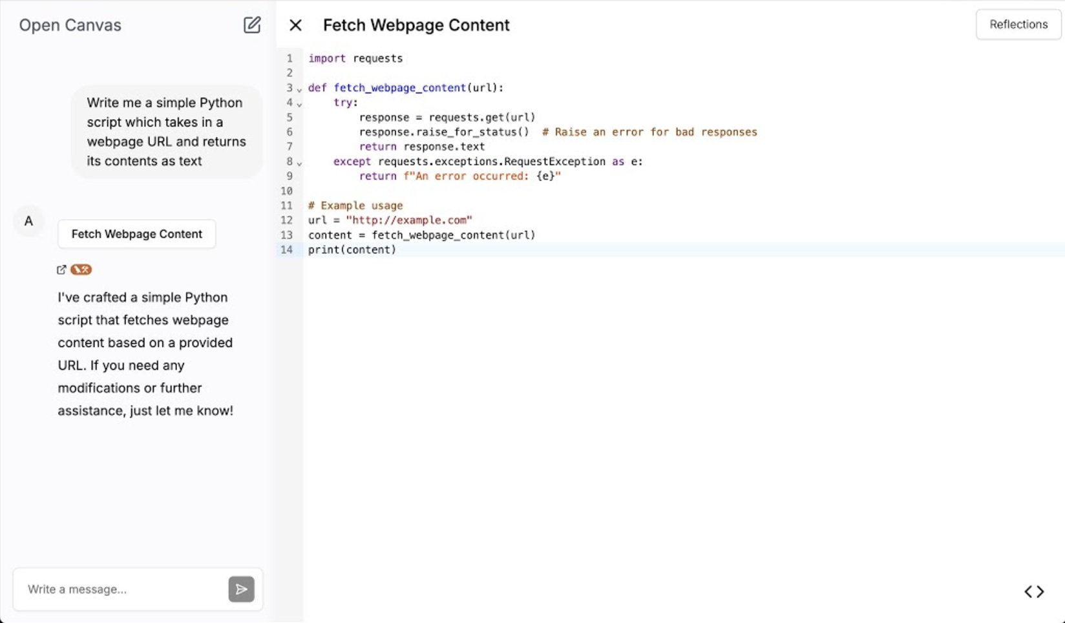Click the Fetch Webpage Content canvas heading

click(x=416, y=25)
